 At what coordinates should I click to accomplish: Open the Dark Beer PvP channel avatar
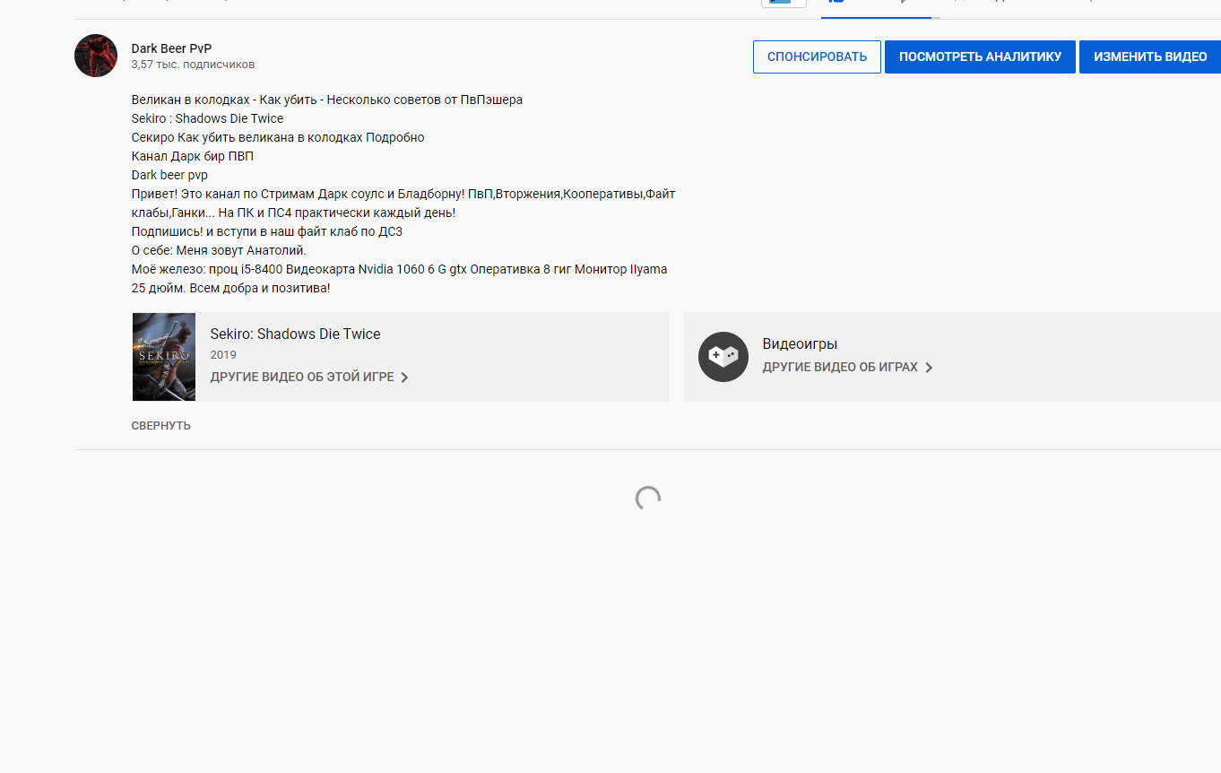coord(96,56)
